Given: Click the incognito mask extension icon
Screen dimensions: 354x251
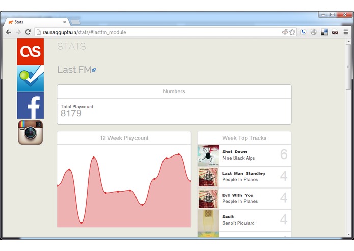Looking at the screenshot, I should pos(335,32).
